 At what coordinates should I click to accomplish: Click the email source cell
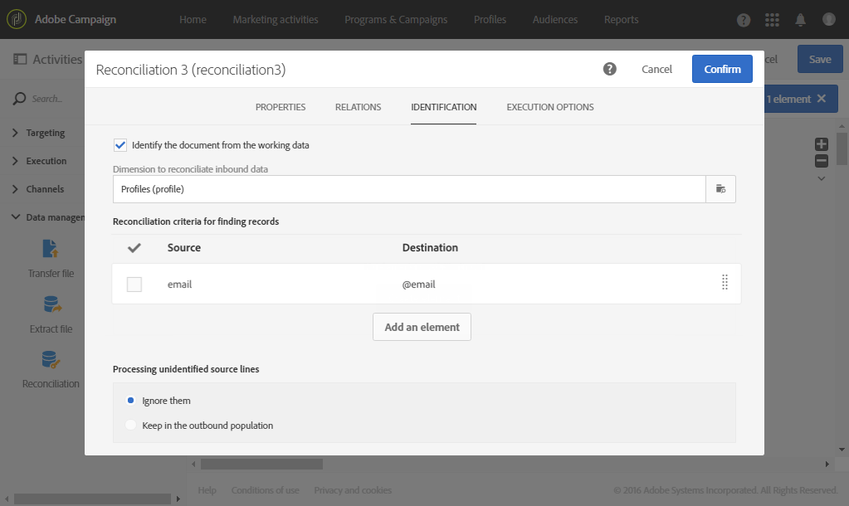179,285
